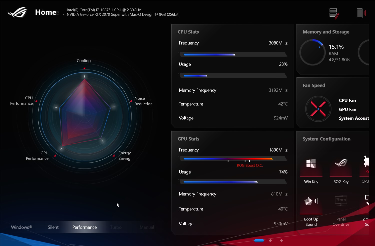The height and width of the screenshot is (246, 375).
Task: Click the RAM usage circular gauge
Action: click(x=312, y=52)
